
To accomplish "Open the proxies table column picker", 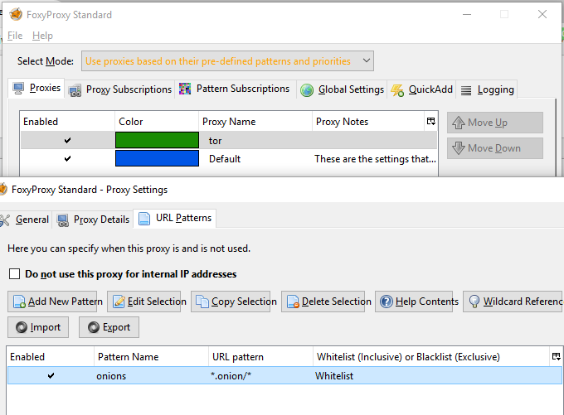I will click(431, 121).
